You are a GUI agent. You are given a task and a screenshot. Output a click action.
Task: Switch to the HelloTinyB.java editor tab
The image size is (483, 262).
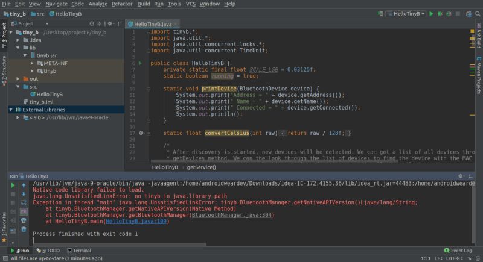click(153, 24)
